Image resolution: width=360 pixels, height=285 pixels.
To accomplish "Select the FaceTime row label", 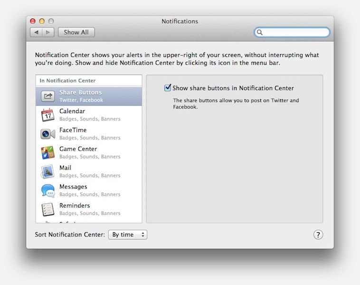I will (x=73, y=130).
